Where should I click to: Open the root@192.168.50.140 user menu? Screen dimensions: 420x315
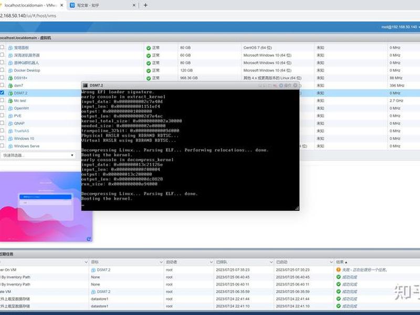click(400, 27)
